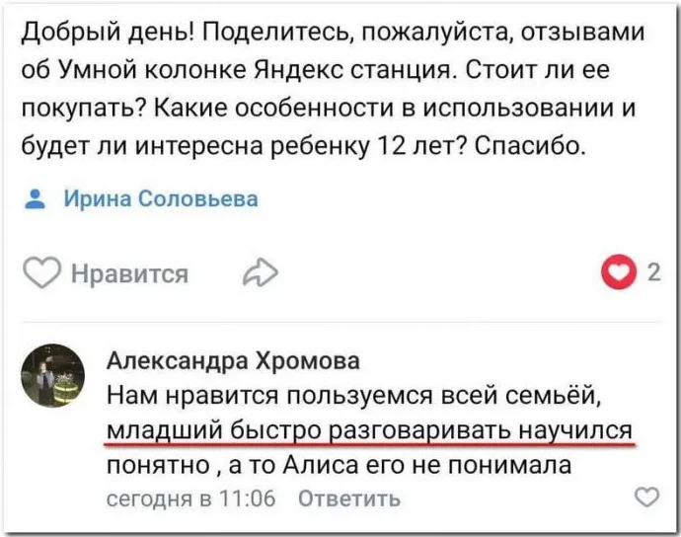Open the commenter Александра Хромова's profile
This screenshot has width=681, height=537.
pos(233,360)
